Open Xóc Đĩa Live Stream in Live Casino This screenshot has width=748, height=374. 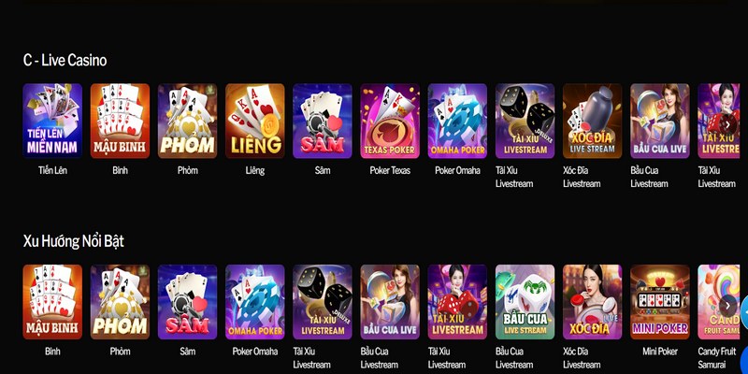tap(593, 121)
